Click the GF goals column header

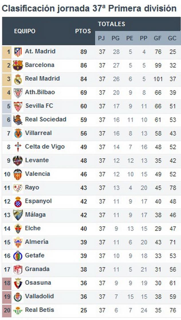[158, 38]
